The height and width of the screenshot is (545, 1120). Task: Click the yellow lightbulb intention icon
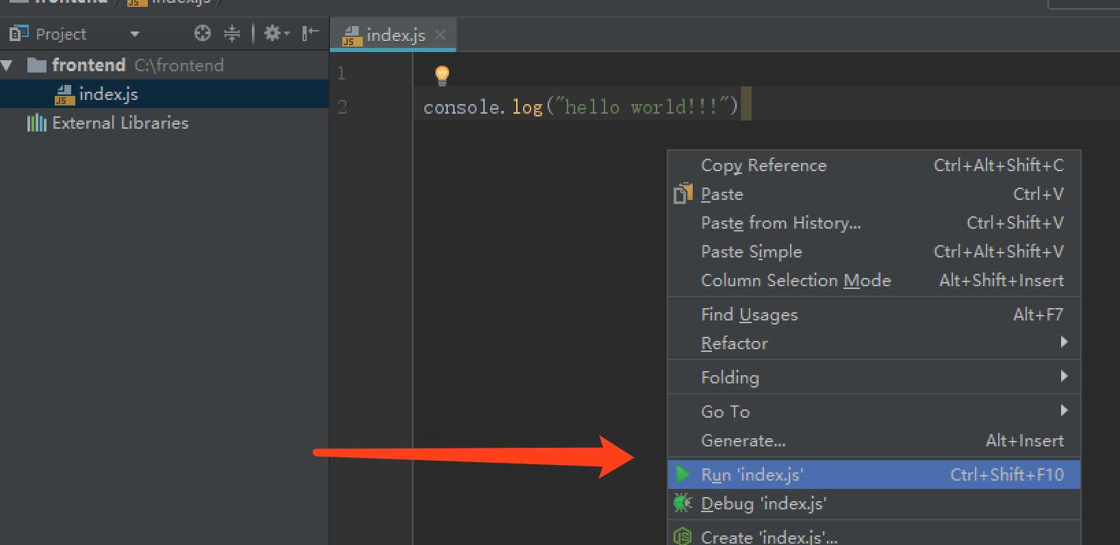[442, 75]
